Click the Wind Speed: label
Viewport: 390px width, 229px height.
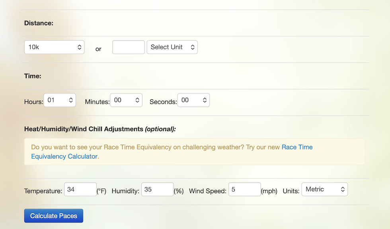208,191
